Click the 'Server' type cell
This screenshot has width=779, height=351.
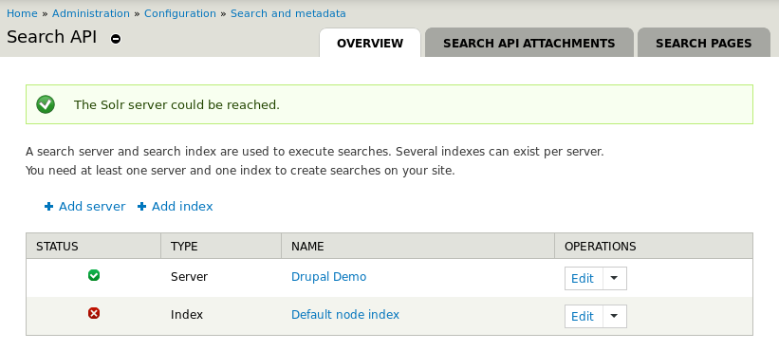[189, 276]
